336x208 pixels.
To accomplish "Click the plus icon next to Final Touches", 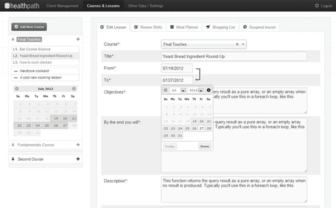I will click(78, 39).
